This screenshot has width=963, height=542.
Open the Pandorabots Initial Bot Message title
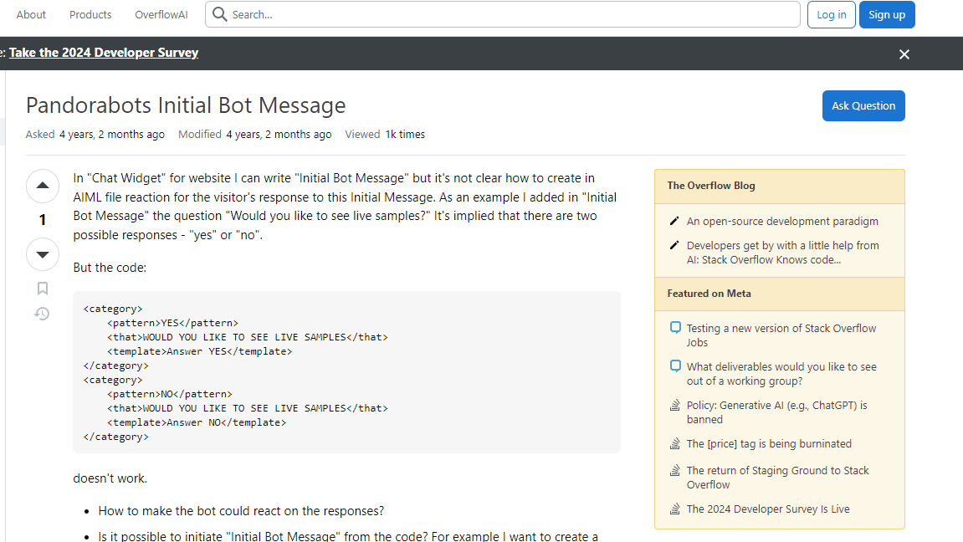click(x=186, y=105)
